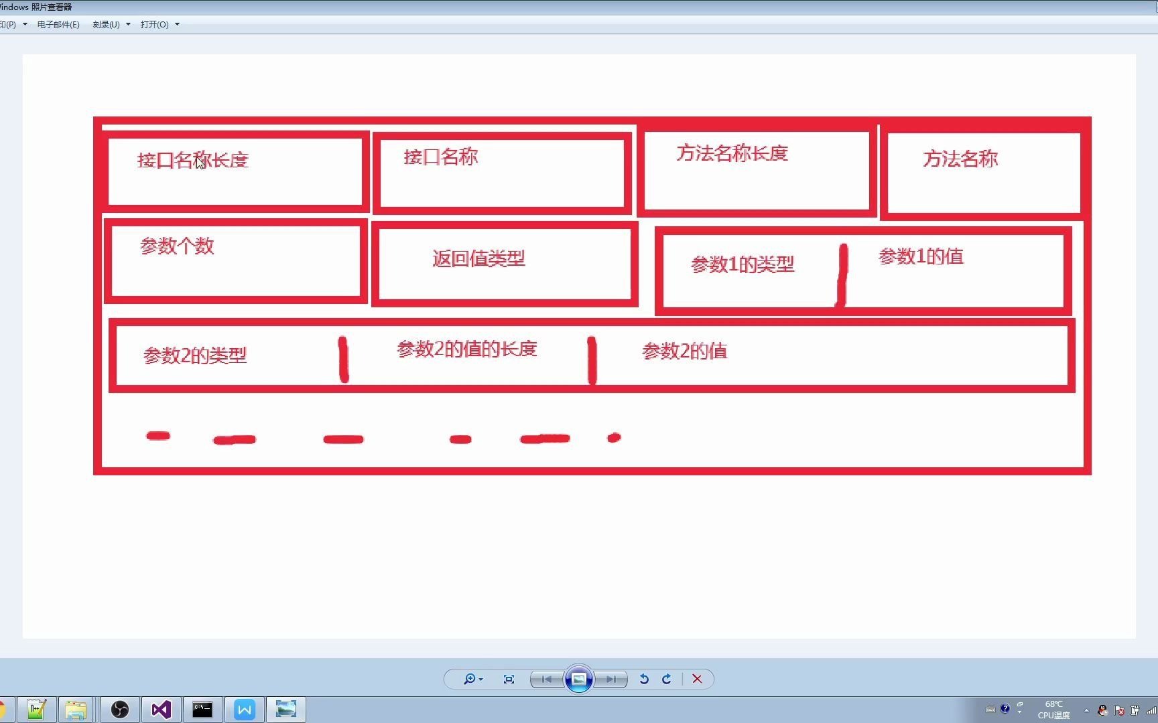Click the 参数2的值的长度 label in image
This screenshot has height=723, width=1158.
click(467, 349)
